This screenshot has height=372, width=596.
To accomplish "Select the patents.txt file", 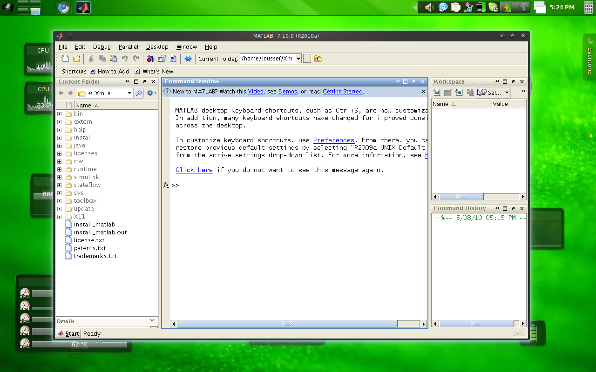I will (90, 248).
